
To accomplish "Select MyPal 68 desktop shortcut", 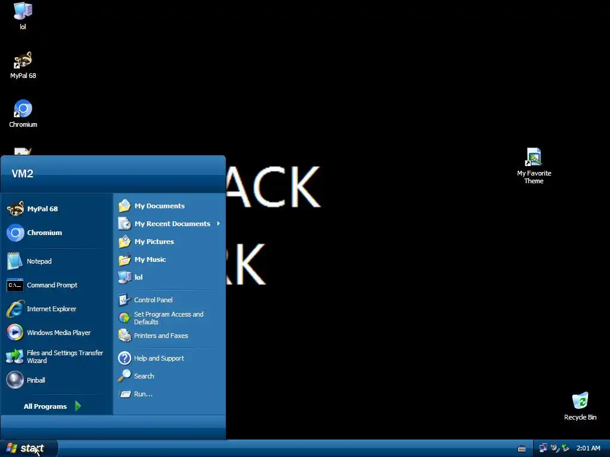I will (x=23, y=65).
